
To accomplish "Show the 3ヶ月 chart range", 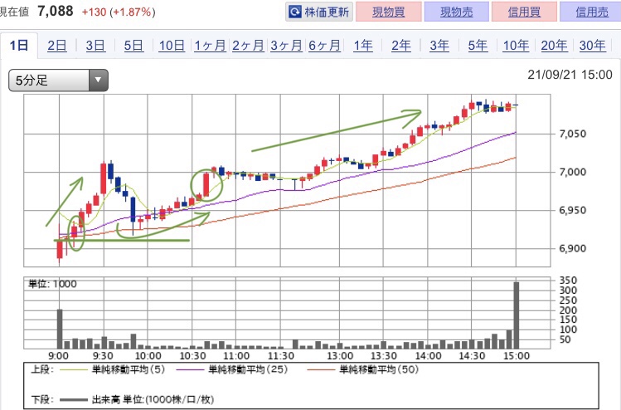I will pos(286,46).
